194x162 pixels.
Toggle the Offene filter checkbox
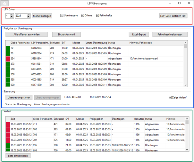82,15
